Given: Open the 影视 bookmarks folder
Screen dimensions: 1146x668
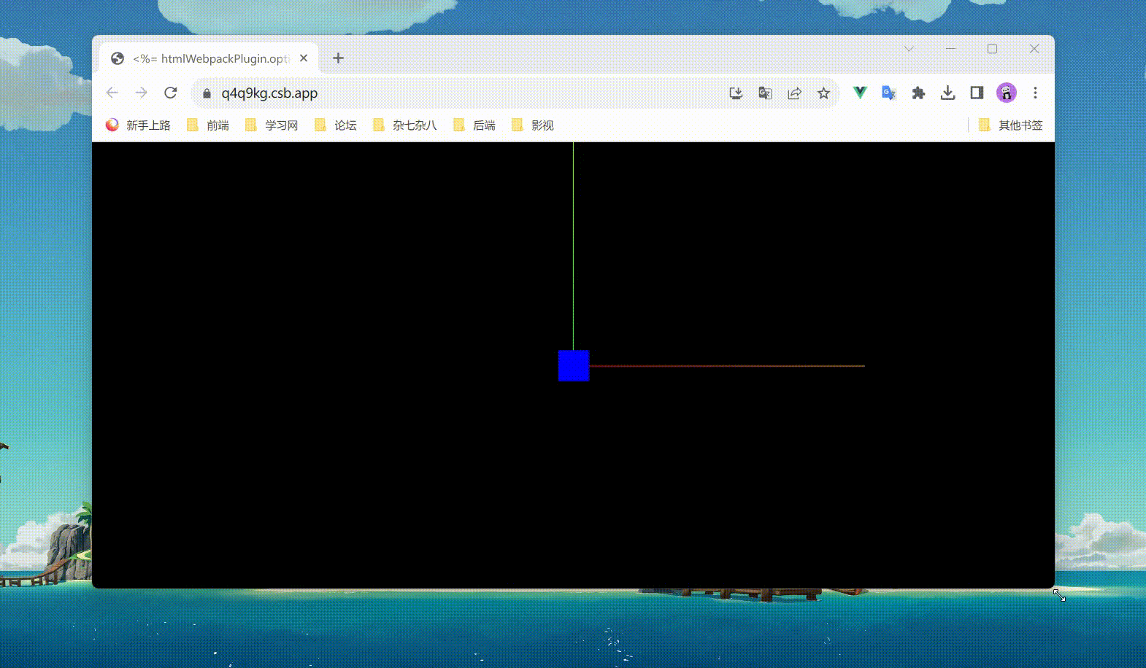Looking at the screenshot, I should (x=533, y=125).
